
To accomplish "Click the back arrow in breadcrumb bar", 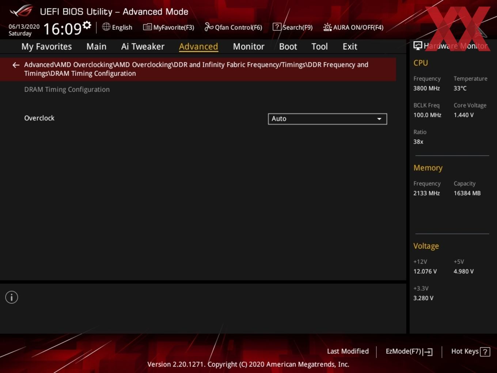I will 16,65.
